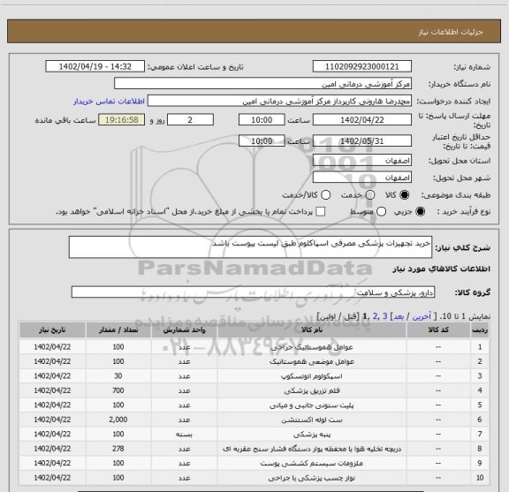
Task: Select row پلیت ستونی جانبی و میانی
Action: pos(254,405)
